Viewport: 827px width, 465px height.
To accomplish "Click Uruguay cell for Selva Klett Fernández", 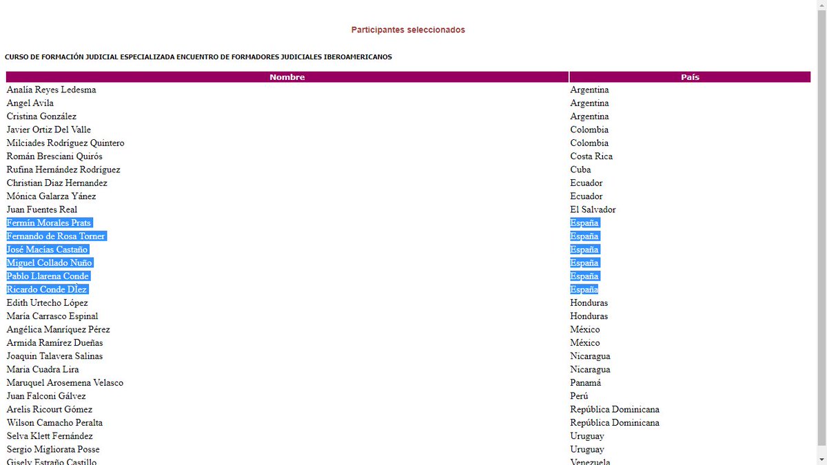I will (587, 436).
